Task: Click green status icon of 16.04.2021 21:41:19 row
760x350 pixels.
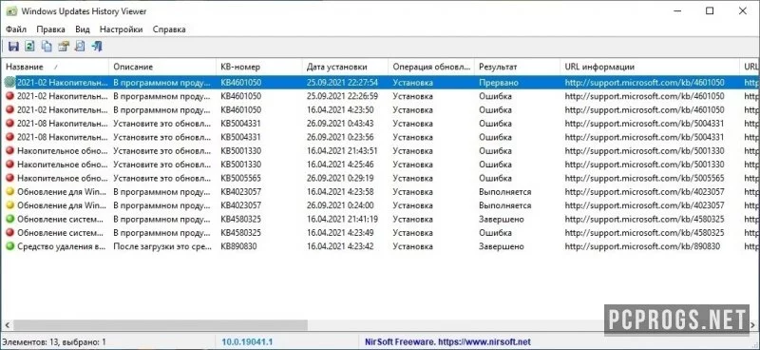Action: click(x=9, y=220)
